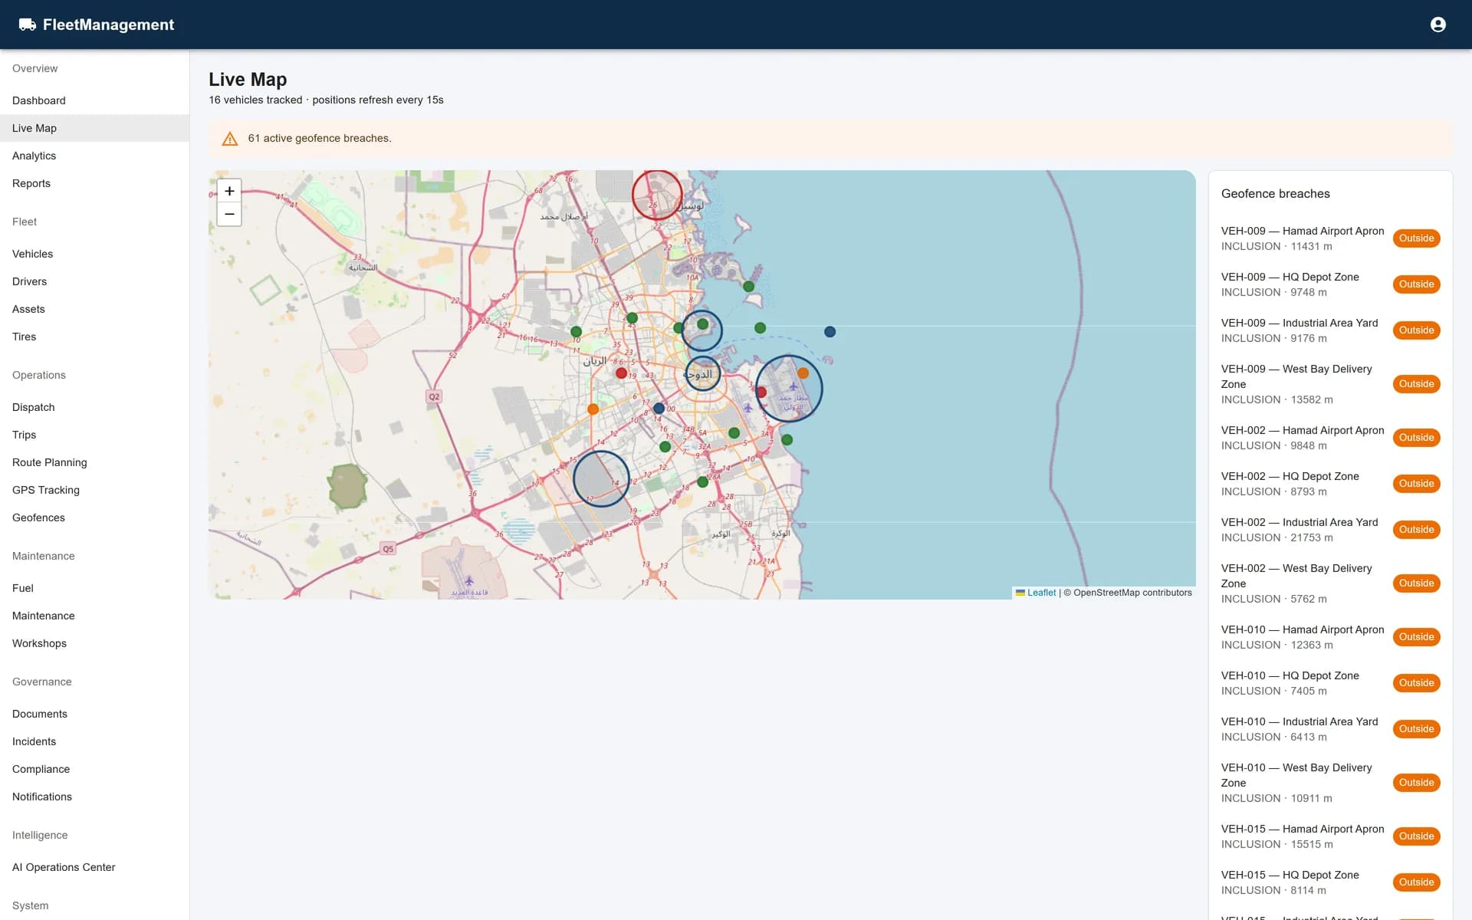Navigate to Drivers
Screen dimensions: 1472x920
pyautogui.click(x=94, y=281)
